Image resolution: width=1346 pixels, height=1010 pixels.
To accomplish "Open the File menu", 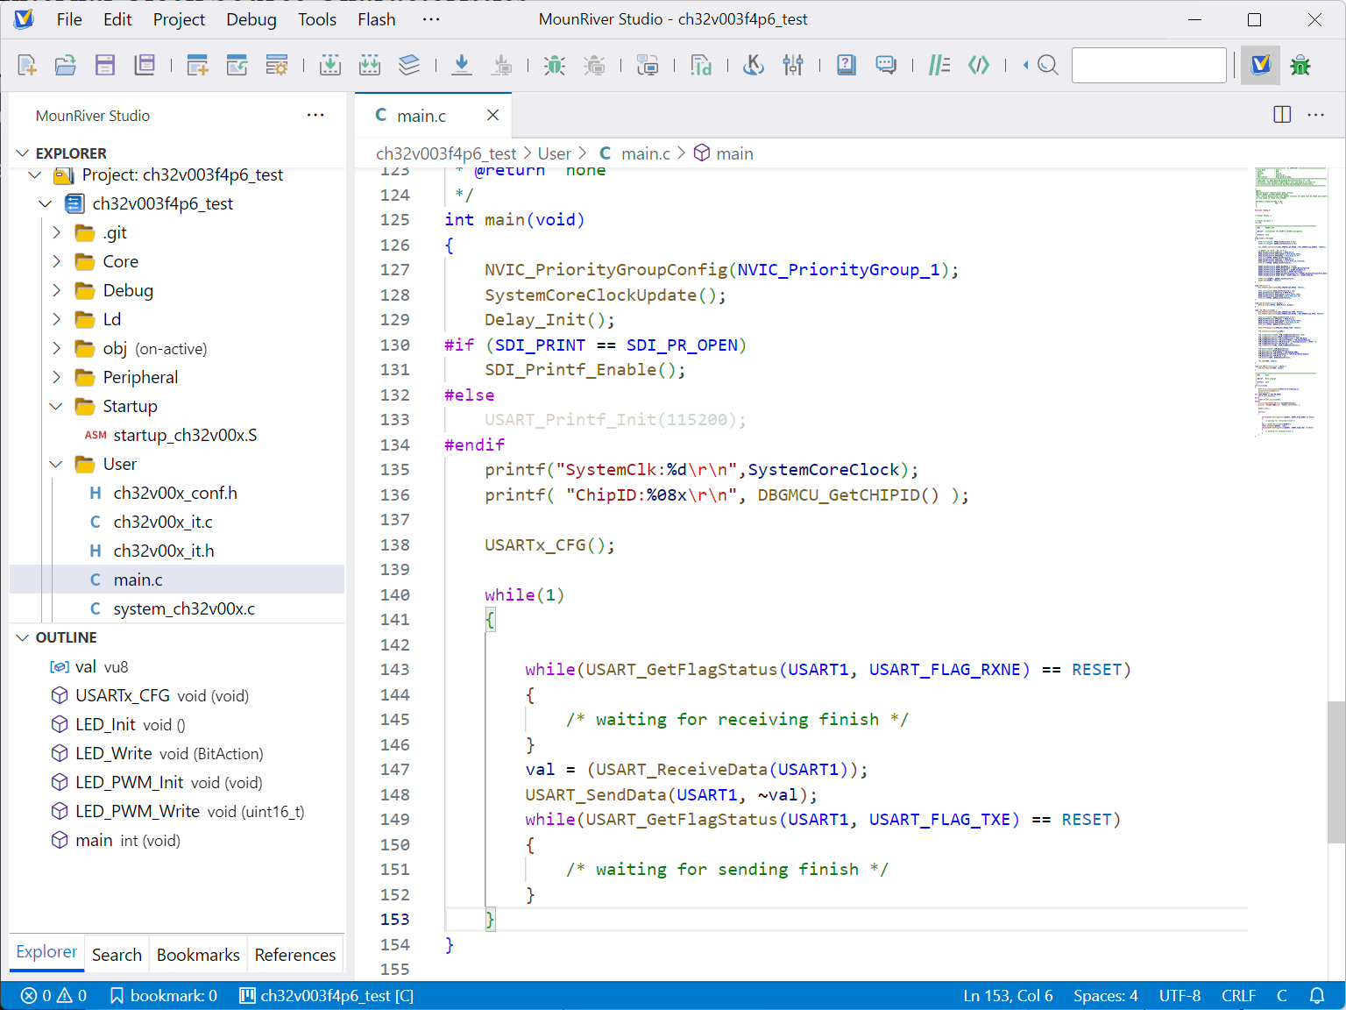I will 69,19.
